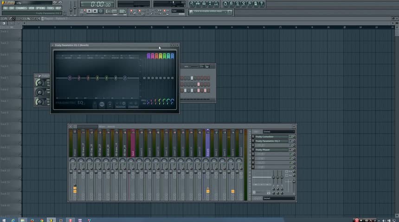Open the CHANNELS menu
Screen dimensions: 399x222
pyautogui.click(x=21, y=8)
